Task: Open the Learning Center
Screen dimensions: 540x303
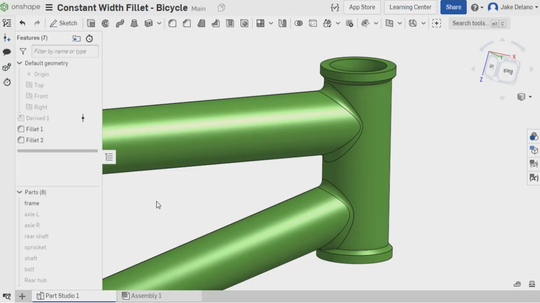Action: point(410,7)
